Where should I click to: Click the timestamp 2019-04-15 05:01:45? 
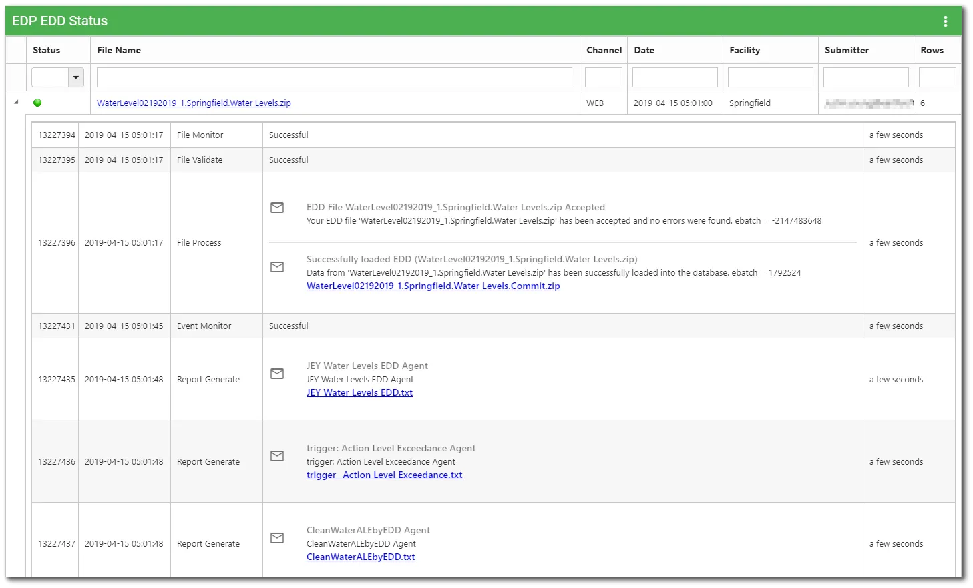tap(124, 326)
